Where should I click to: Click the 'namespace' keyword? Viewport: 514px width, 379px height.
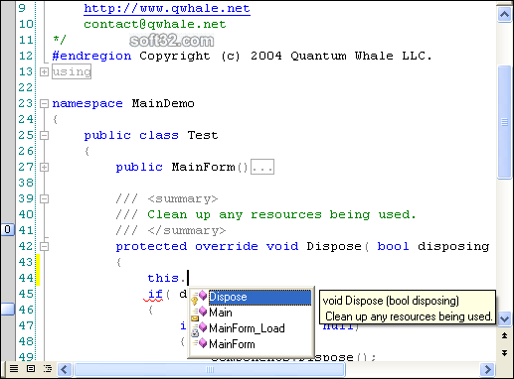tap(87, 104)
